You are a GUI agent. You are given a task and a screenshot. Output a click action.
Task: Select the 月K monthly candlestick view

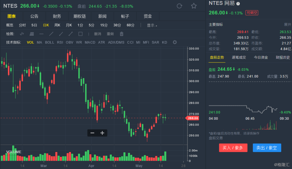tap(69, 25)
